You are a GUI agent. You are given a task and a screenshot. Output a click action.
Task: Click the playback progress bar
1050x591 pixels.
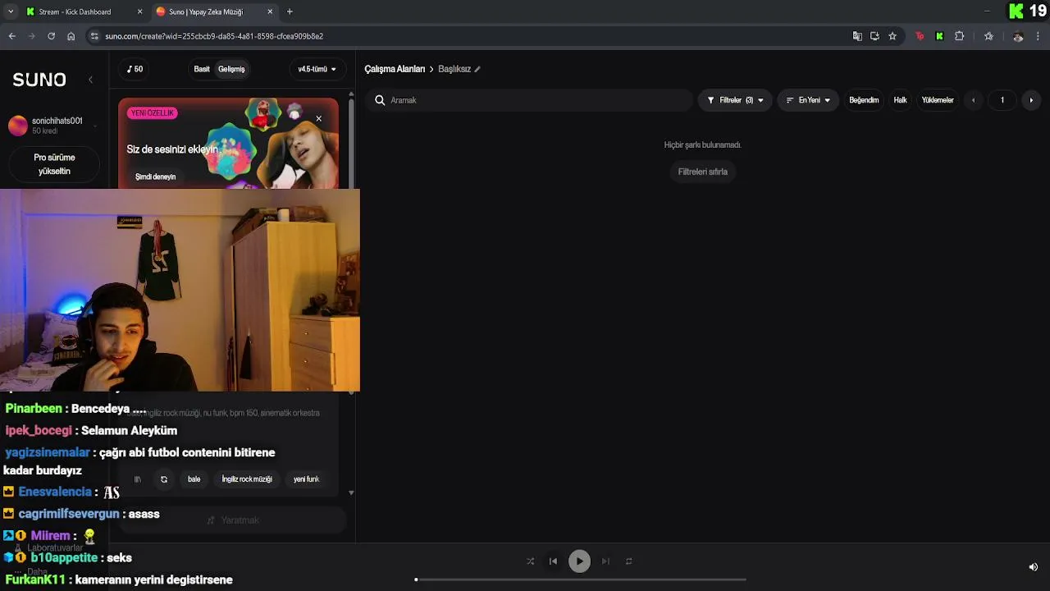click(581, 580)
